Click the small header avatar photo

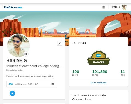(x=124, y=7)
